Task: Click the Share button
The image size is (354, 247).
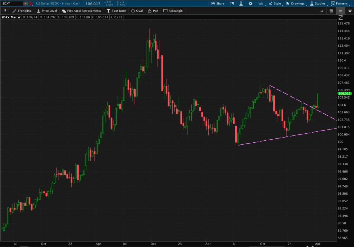Action: (x=218, y=3)
